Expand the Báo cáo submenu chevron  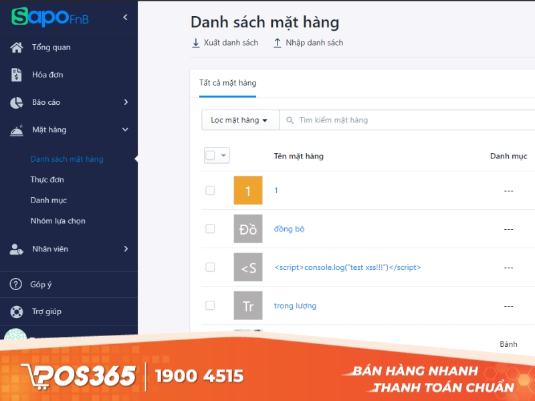click(x=124, y=102)
